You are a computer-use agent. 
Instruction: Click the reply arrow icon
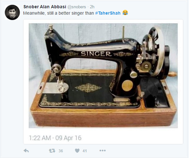coord(26,151)
